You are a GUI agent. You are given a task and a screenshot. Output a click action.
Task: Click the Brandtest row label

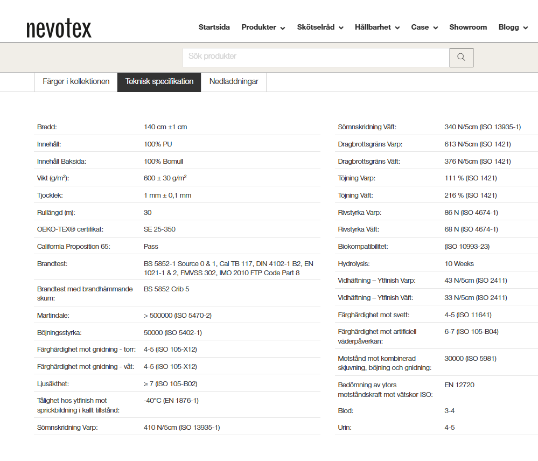click(52, 264)
